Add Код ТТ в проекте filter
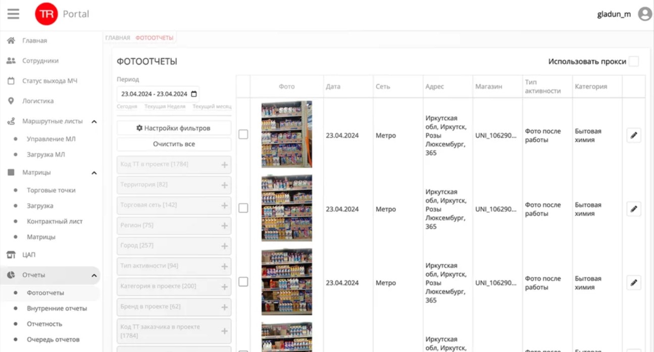The width and height of the screenshot is (654, 352). [x=224, y=165]
